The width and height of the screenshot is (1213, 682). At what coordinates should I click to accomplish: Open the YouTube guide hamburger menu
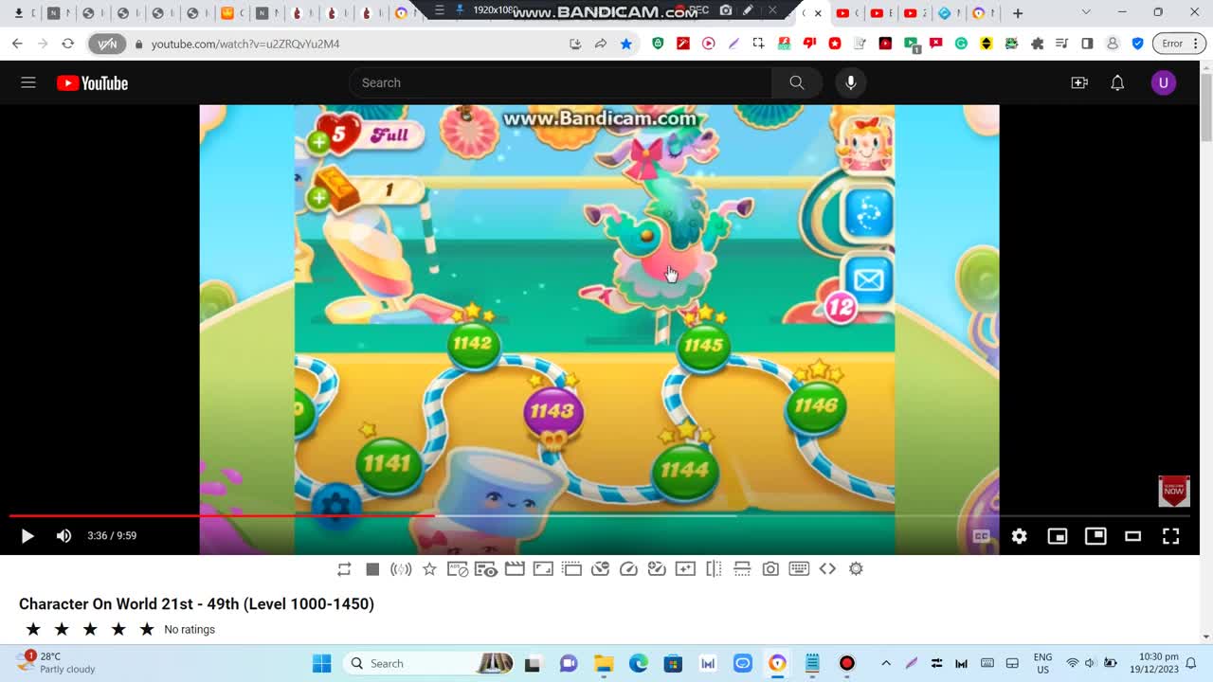pos(28,82)
